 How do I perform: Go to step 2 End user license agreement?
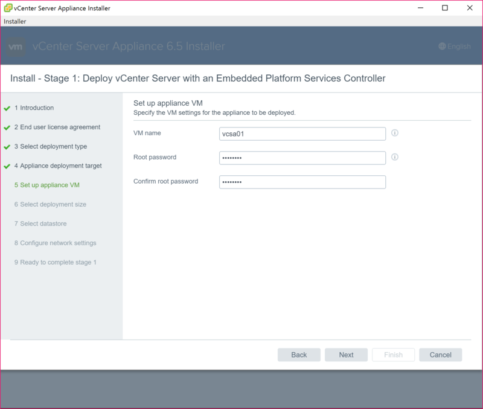coord(57,127)
